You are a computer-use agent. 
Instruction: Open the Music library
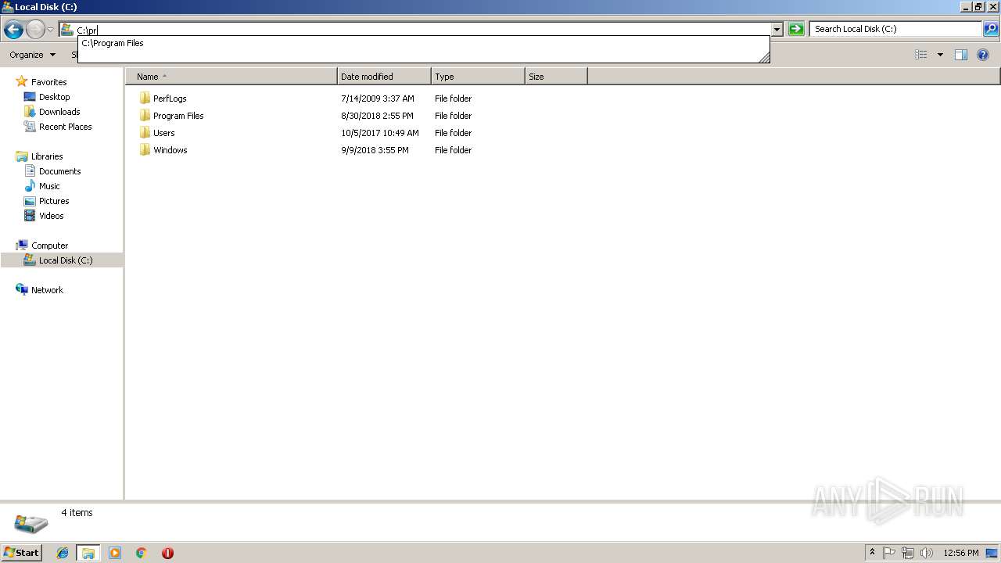coord(49,186)
